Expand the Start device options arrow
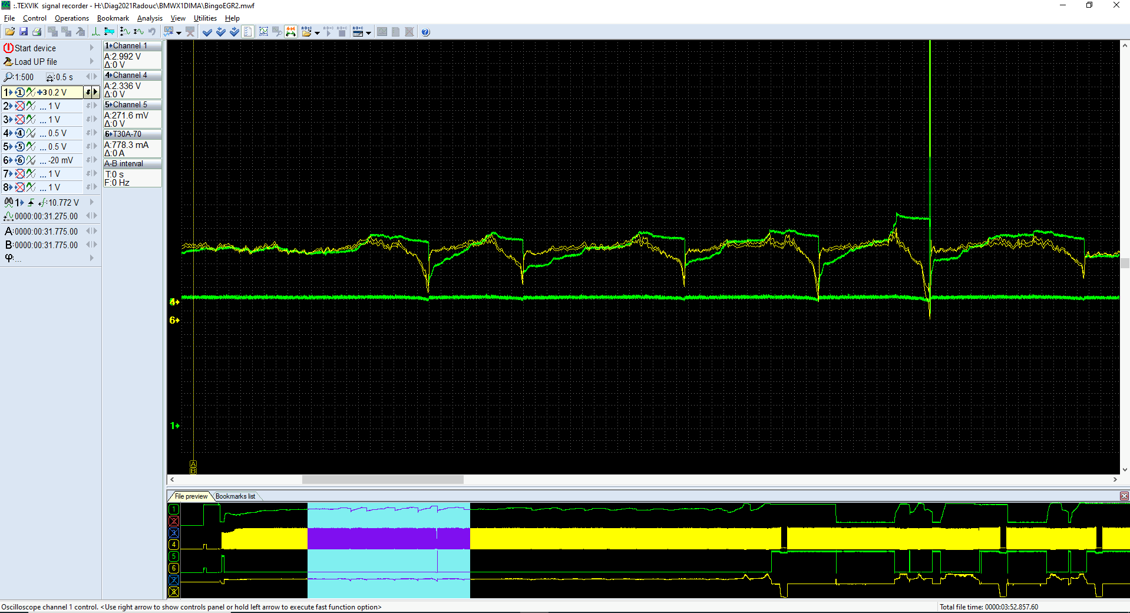This screenshot has width=1130, height=613. (92, 48)
